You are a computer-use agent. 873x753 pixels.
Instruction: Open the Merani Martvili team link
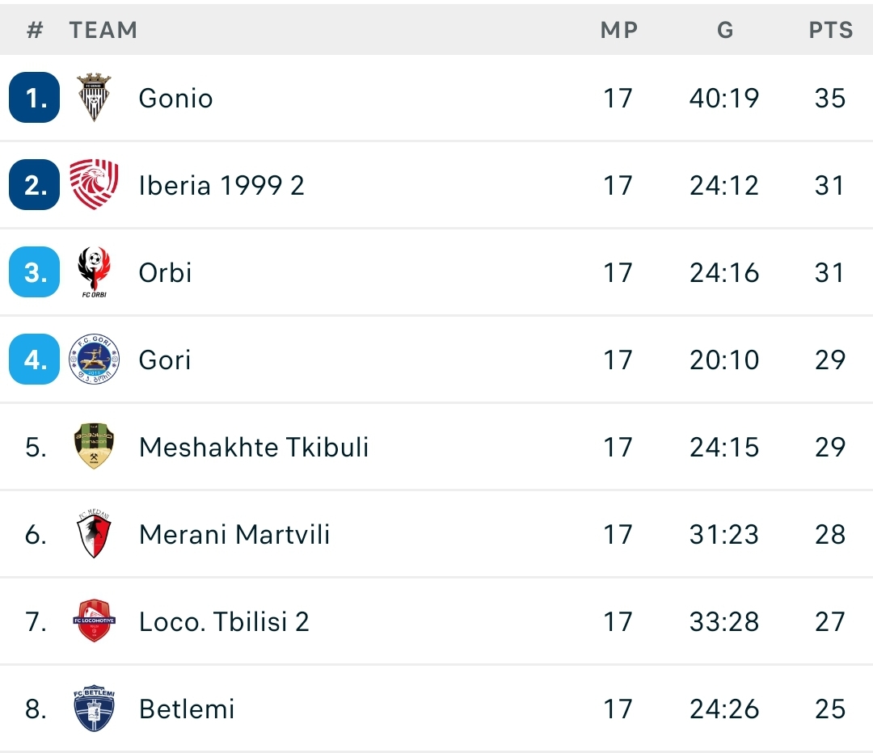click(234, 534)
